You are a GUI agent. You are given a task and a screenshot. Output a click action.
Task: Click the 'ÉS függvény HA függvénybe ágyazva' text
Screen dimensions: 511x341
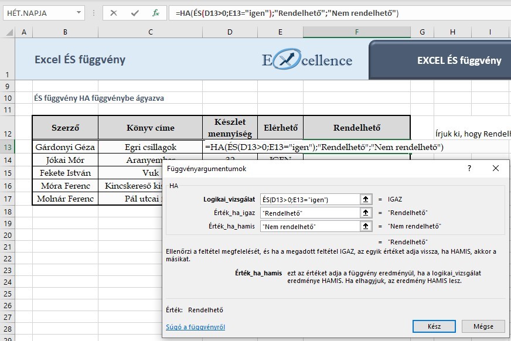99,98
